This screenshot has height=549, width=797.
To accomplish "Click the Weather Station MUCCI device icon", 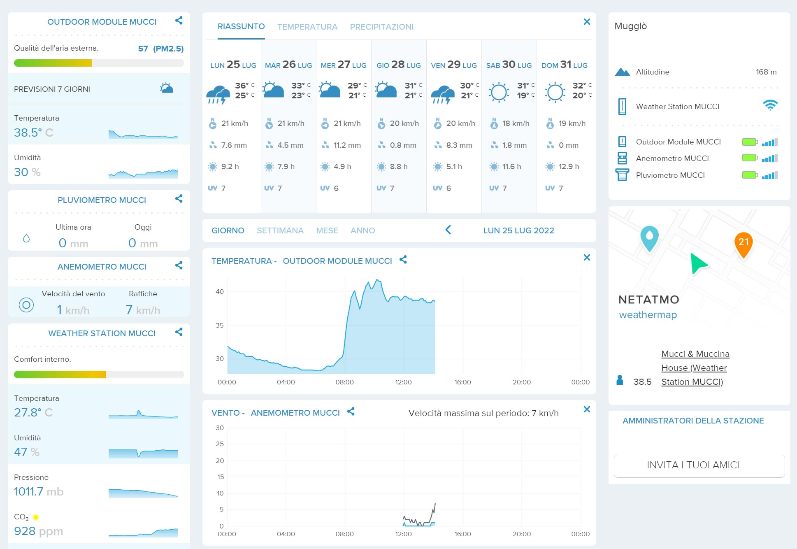I will (x=623, y=107).
